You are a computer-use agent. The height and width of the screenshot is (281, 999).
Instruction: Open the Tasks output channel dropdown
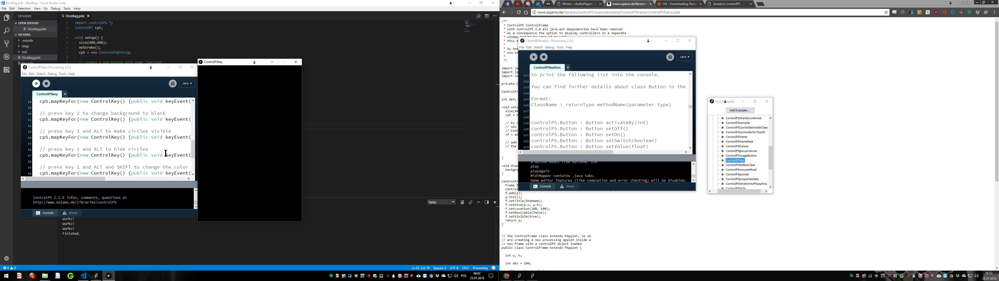click(441, 202)
